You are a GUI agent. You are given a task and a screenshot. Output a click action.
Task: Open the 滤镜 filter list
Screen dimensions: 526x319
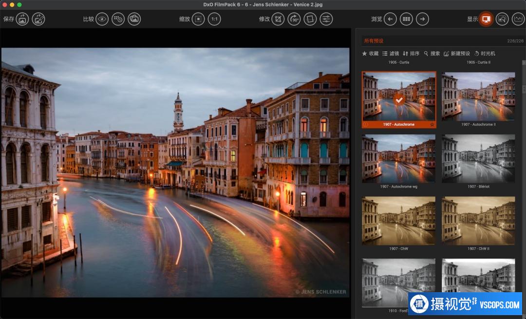tap(391, 54)
